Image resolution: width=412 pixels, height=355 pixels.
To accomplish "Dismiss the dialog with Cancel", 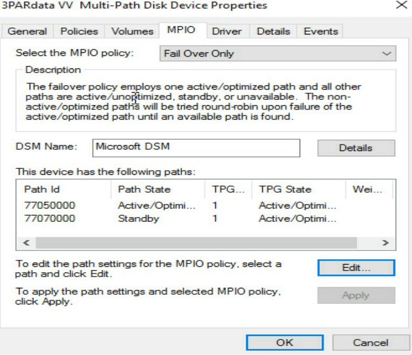I will click(x=370, y=343).
